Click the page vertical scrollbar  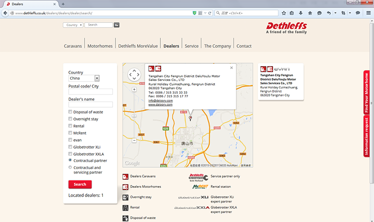(372, 103)
